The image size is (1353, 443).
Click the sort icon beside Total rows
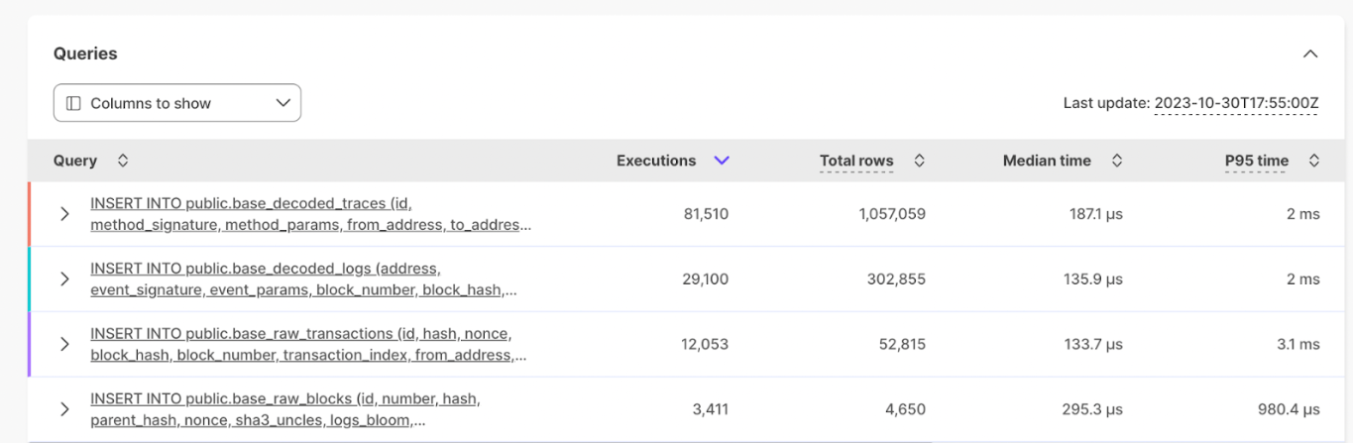tap(919, 161)
